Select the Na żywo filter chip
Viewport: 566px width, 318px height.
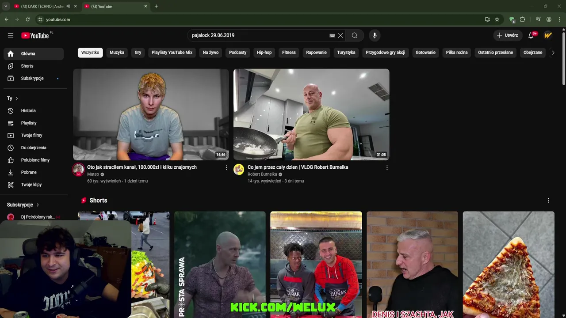[x=210, y=53]
